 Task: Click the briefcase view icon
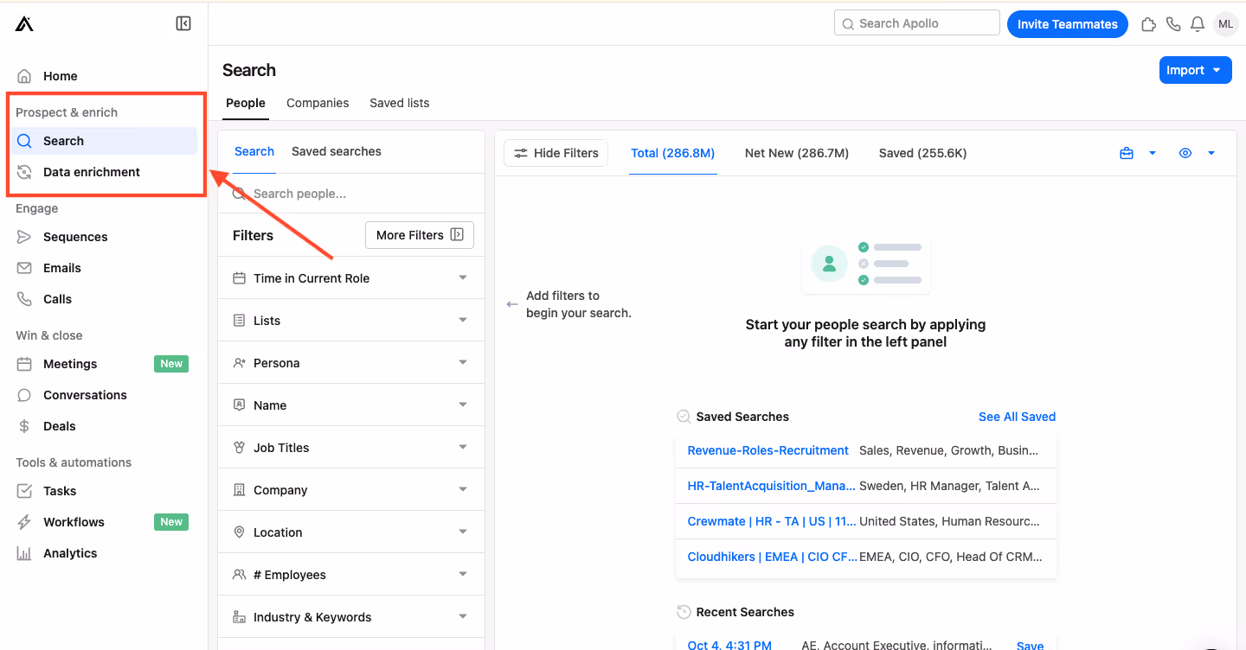point(1127,153)
